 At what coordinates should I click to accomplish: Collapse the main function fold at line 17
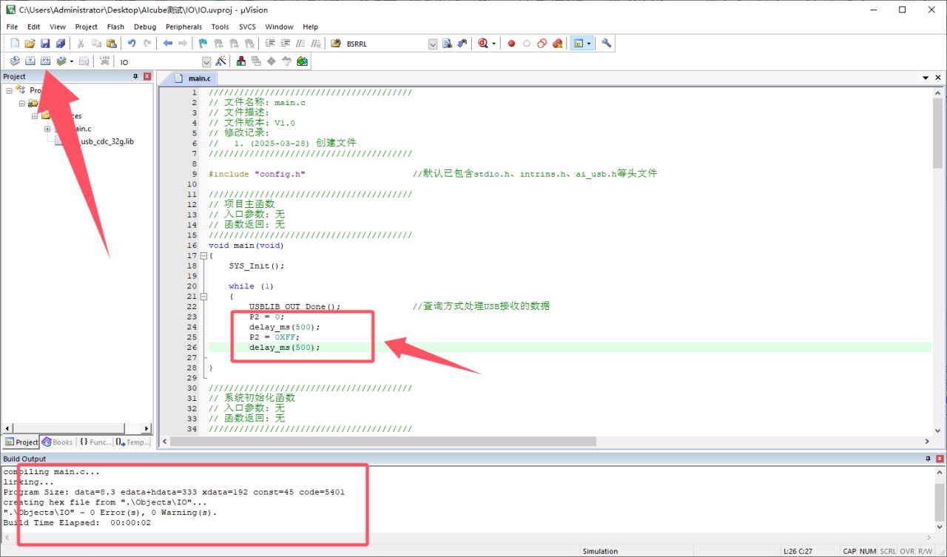click(203, 256)
